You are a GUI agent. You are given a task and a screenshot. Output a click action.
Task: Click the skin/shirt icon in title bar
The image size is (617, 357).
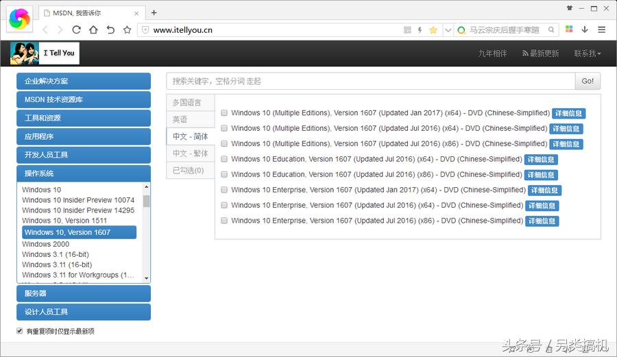point(570,8)
